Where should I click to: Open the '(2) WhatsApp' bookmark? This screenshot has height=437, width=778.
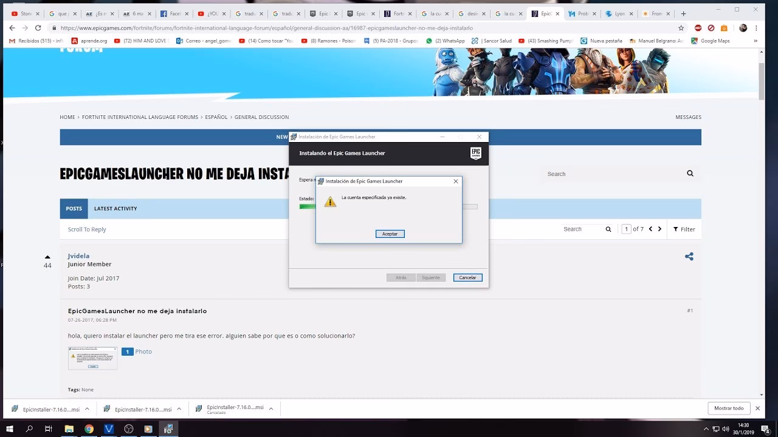446,41
